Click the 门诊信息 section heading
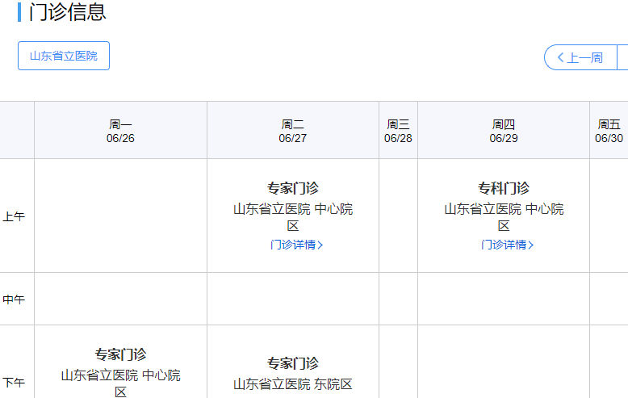The height and width of the screenshot is (398, 628). click(67, 12)
